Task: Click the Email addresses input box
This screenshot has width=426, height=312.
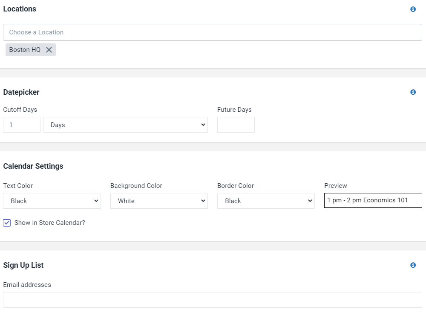Action: [213, 300]
